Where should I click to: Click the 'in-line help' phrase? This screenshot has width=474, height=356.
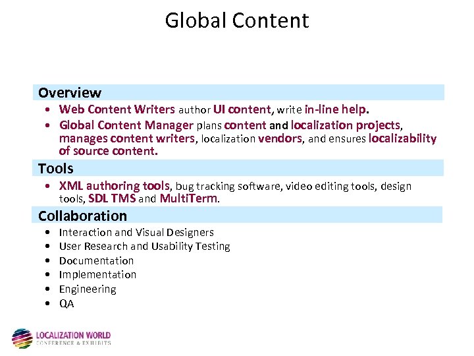pyautogui.click(x=335, y=109)
